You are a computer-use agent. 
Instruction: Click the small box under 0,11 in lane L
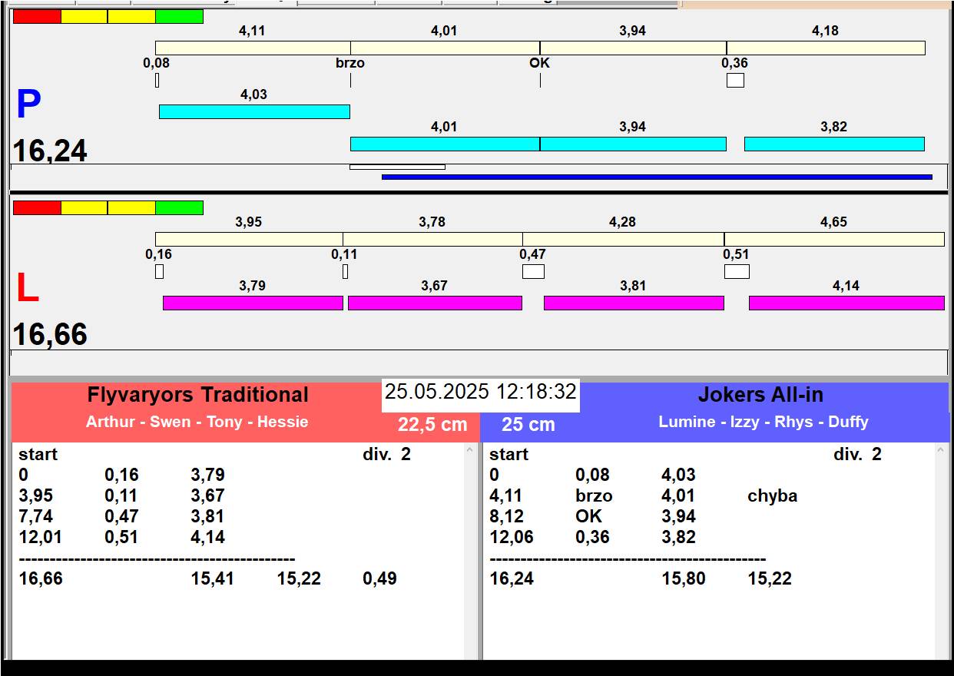pos(345,271)
